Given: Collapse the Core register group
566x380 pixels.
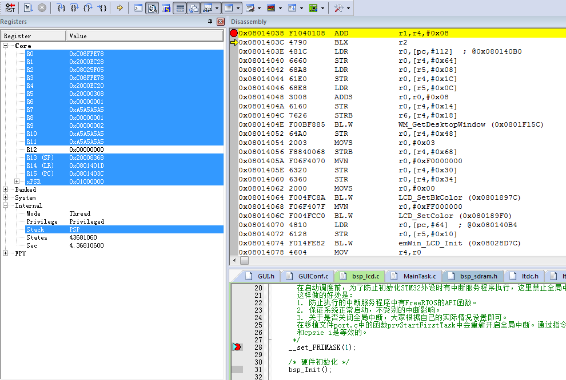Looking at the screenshot, I should 5,46.
